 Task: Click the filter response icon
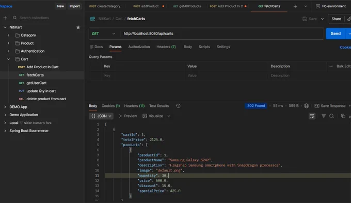click(324, 116)
